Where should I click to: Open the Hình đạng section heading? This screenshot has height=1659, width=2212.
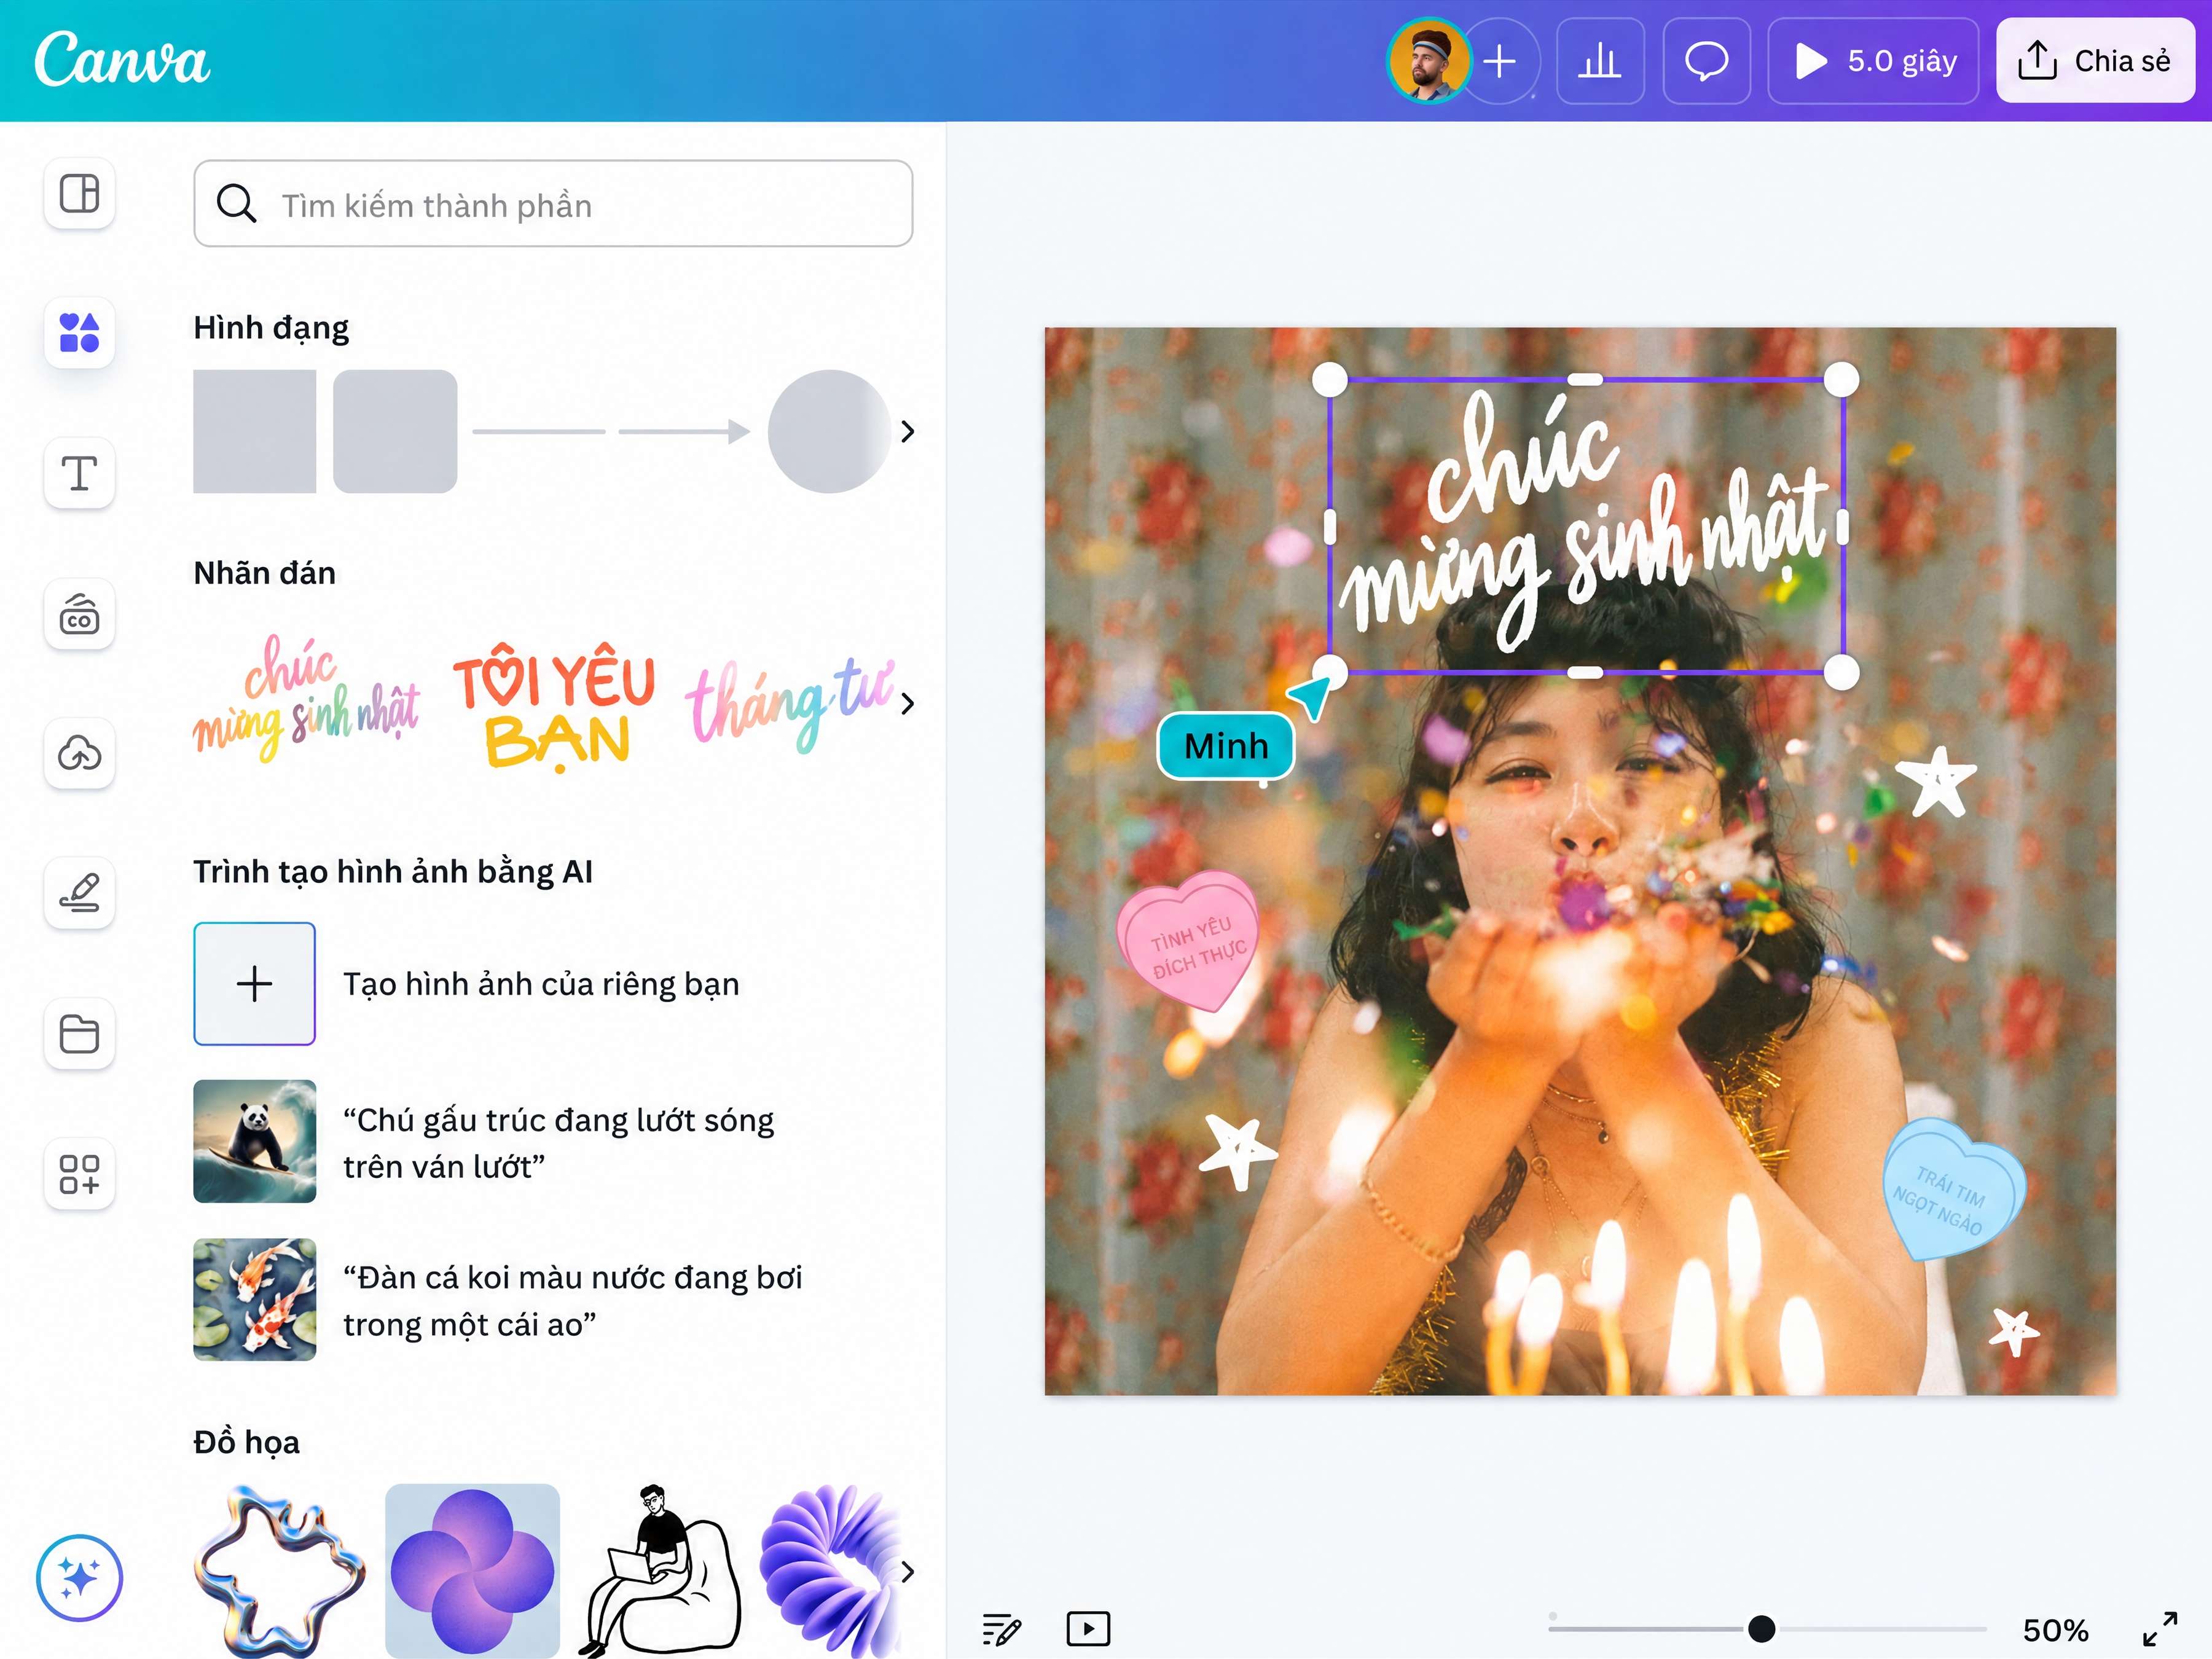(271, 328)
